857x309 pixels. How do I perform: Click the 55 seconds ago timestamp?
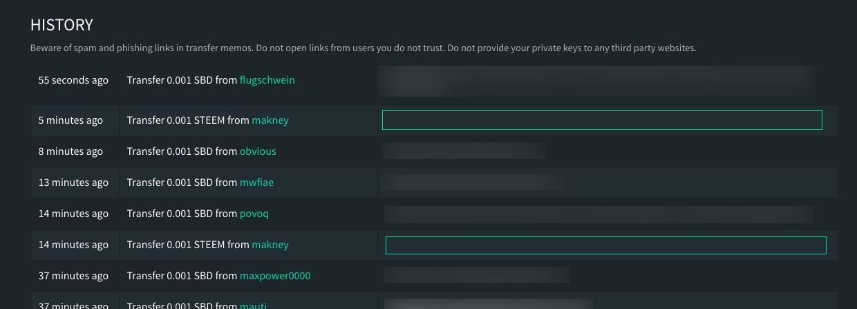point(73,80)
